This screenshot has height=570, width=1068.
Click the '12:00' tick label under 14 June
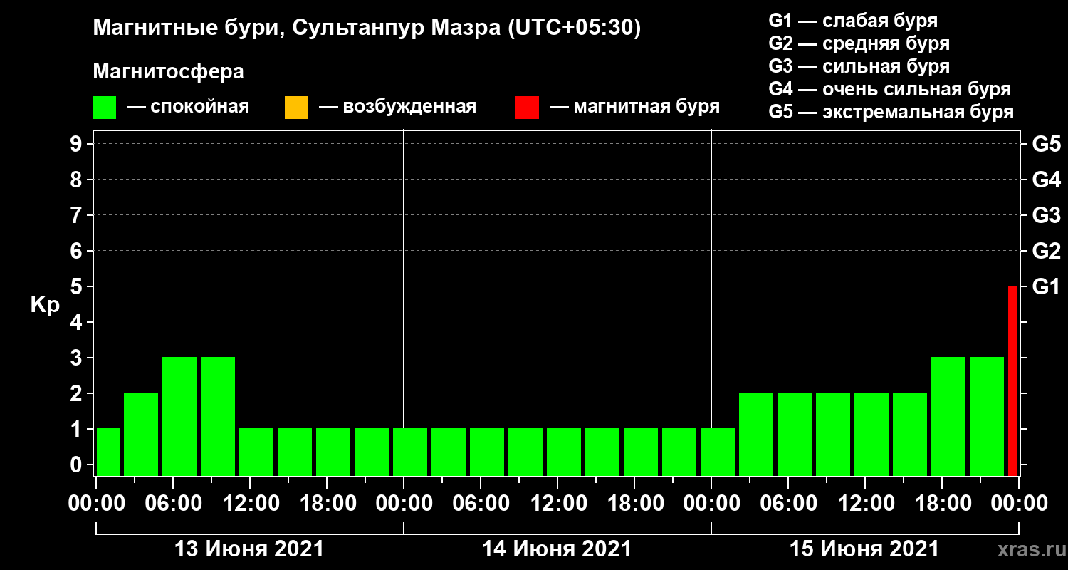557,504
